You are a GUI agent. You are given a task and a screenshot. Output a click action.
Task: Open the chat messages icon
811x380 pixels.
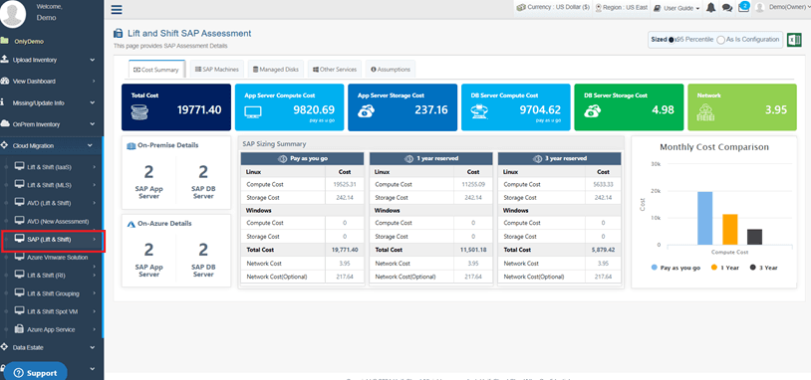coord(727,8)
